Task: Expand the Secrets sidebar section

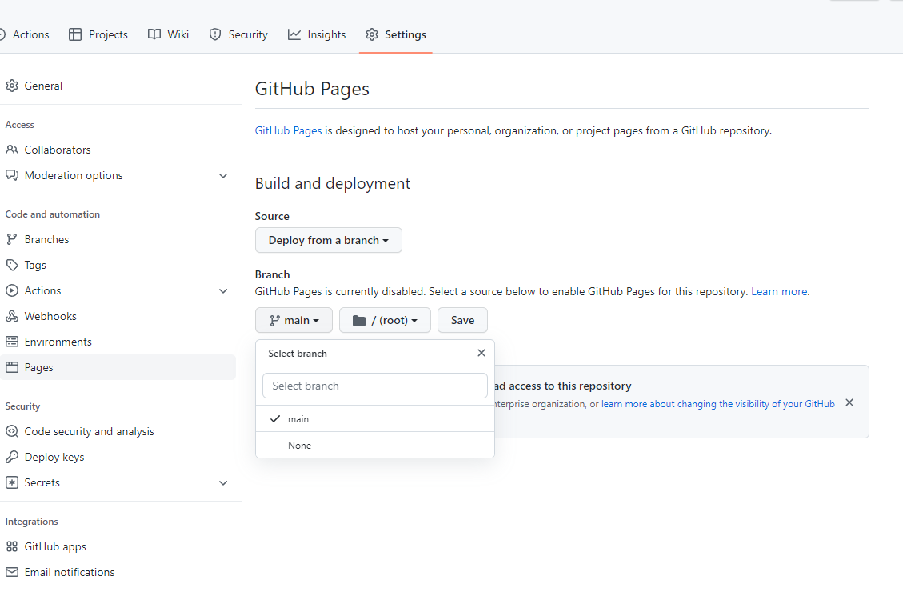Action: (223, 482)
